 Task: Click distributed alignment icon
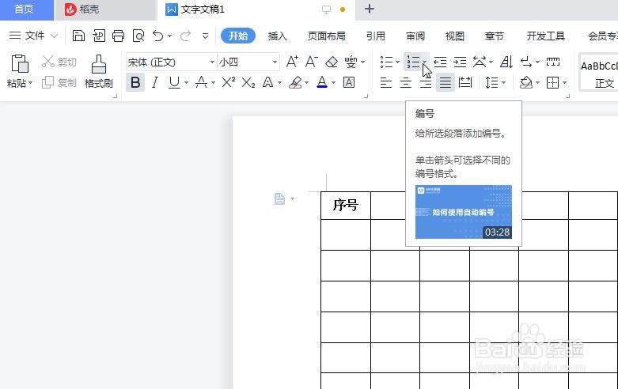pos(465,83)
